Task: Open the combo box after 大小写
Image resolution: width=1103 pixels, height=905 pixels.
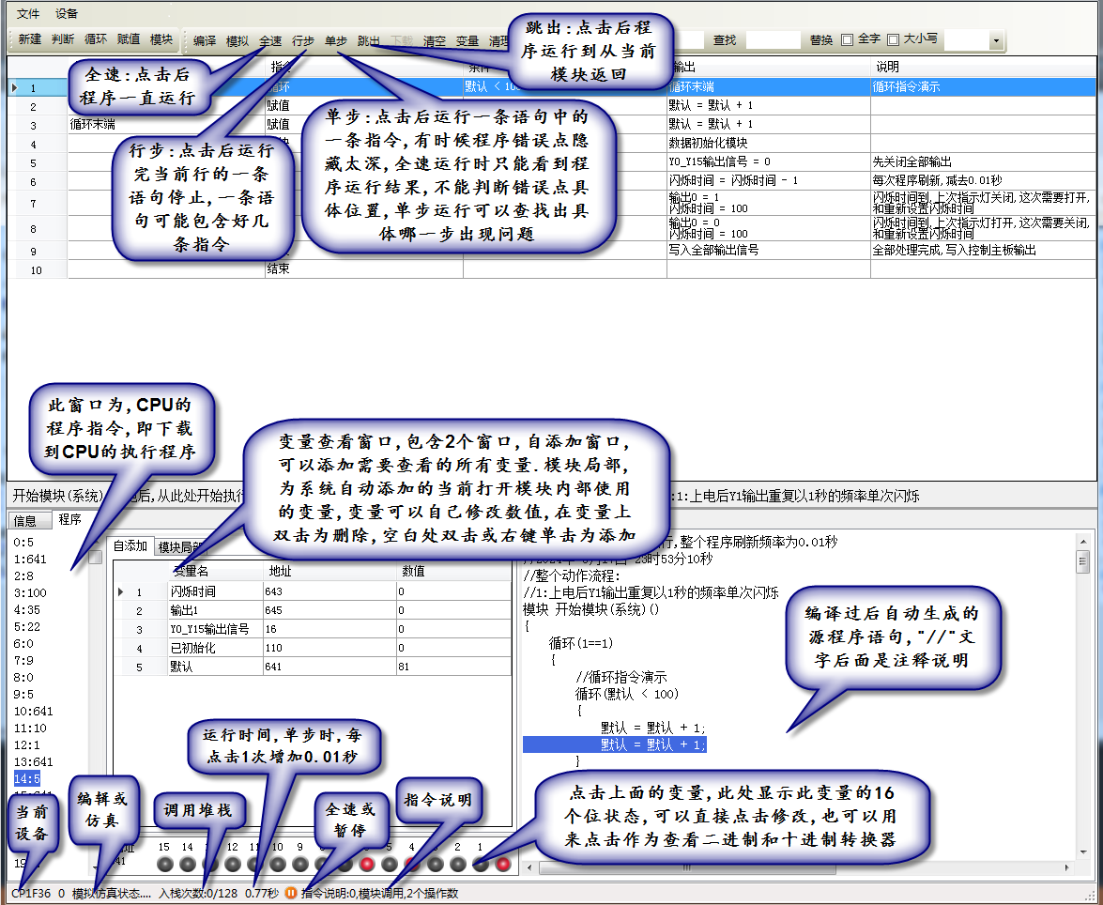Action: (995, 40)
